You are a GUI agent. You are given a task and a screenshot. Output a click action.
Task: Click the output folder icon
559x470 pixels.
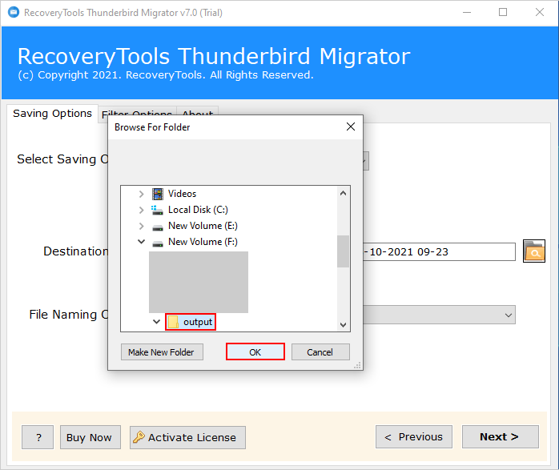(x=173, y=322)
